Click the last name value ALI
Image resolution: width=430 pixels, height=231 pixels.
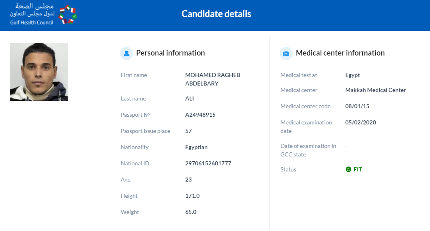click(x=190, y=98)
